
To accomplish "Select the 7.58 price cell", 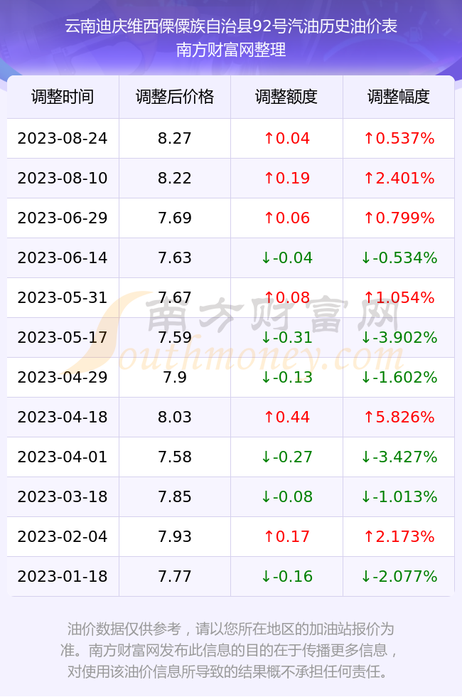I will [x=175, y=457].
